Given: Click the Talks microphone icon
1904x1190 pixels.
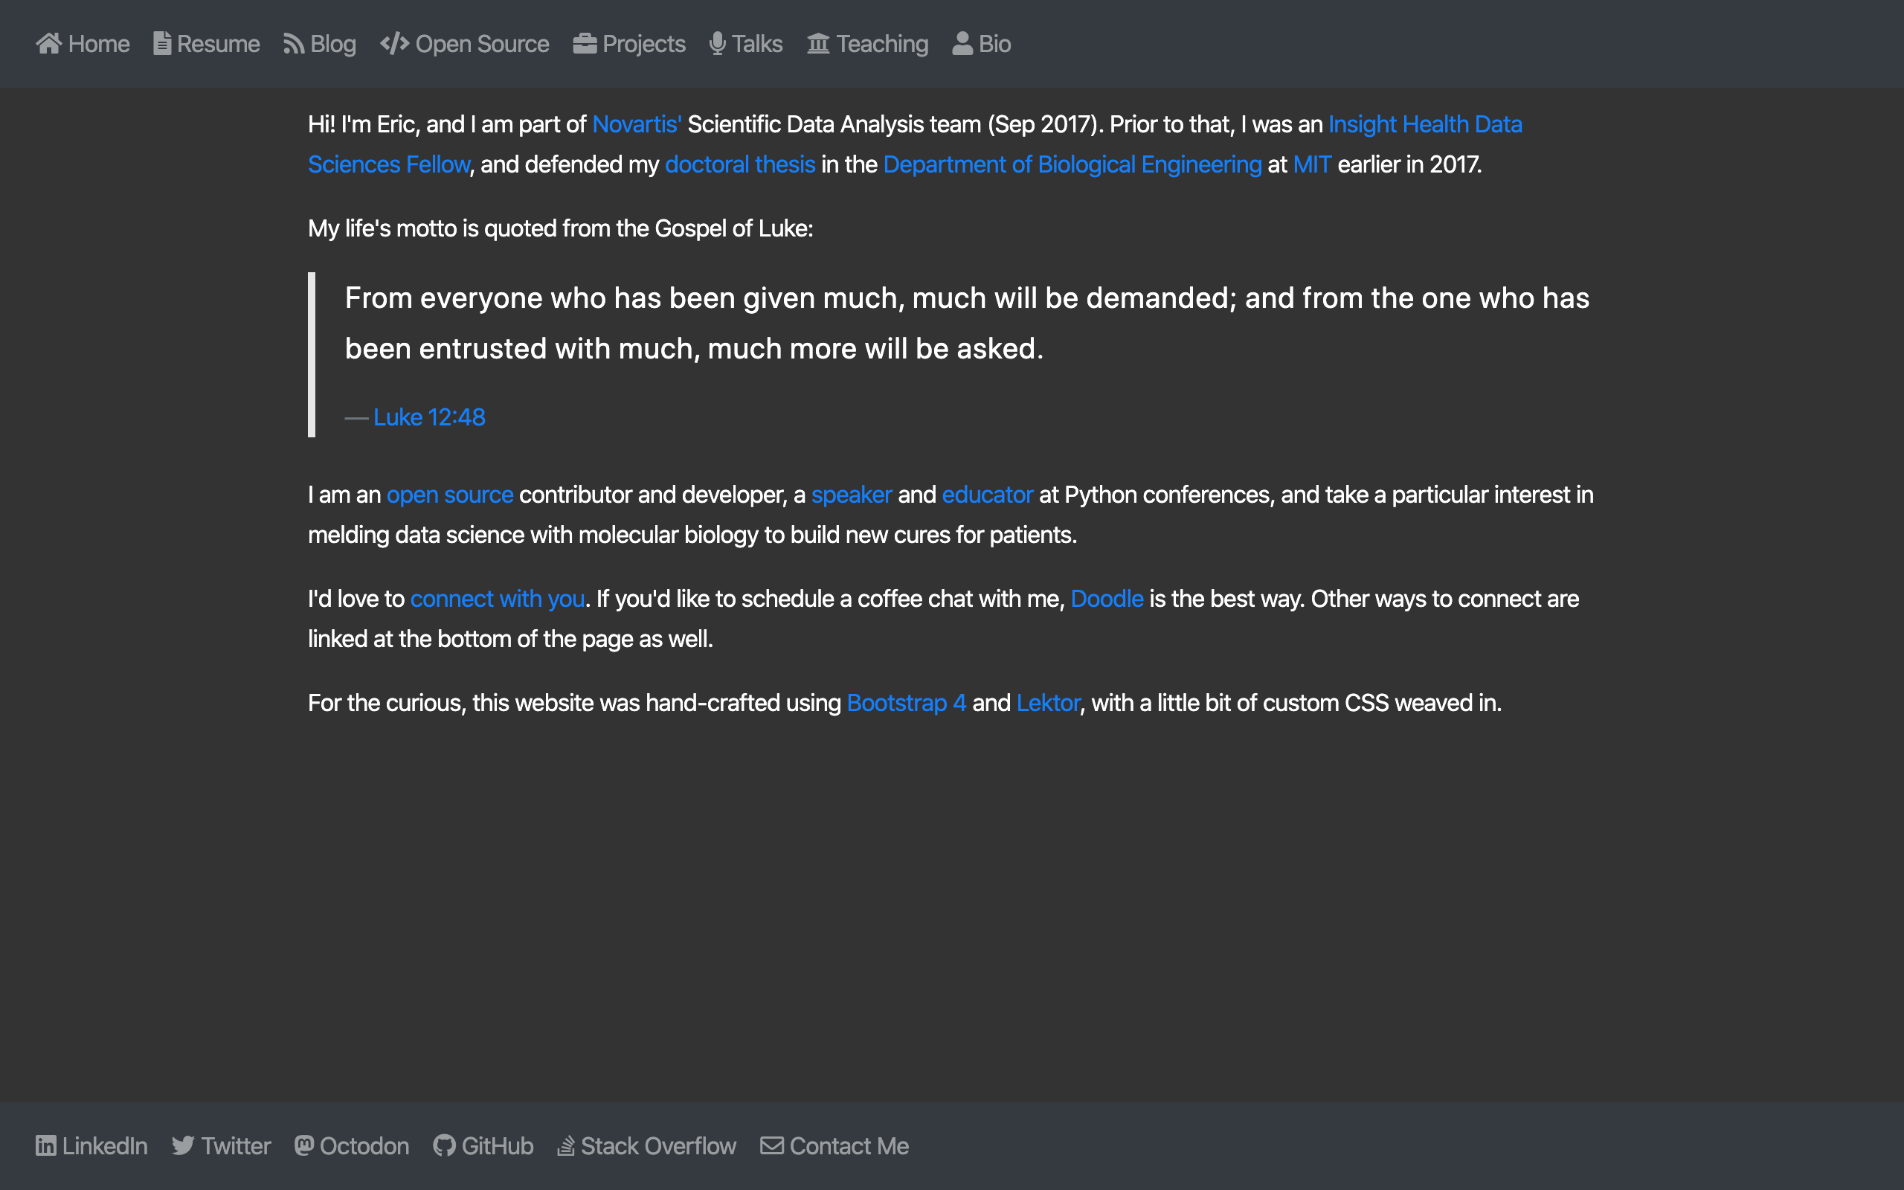Looking at the screenshot, I should [x=717, y=43].
